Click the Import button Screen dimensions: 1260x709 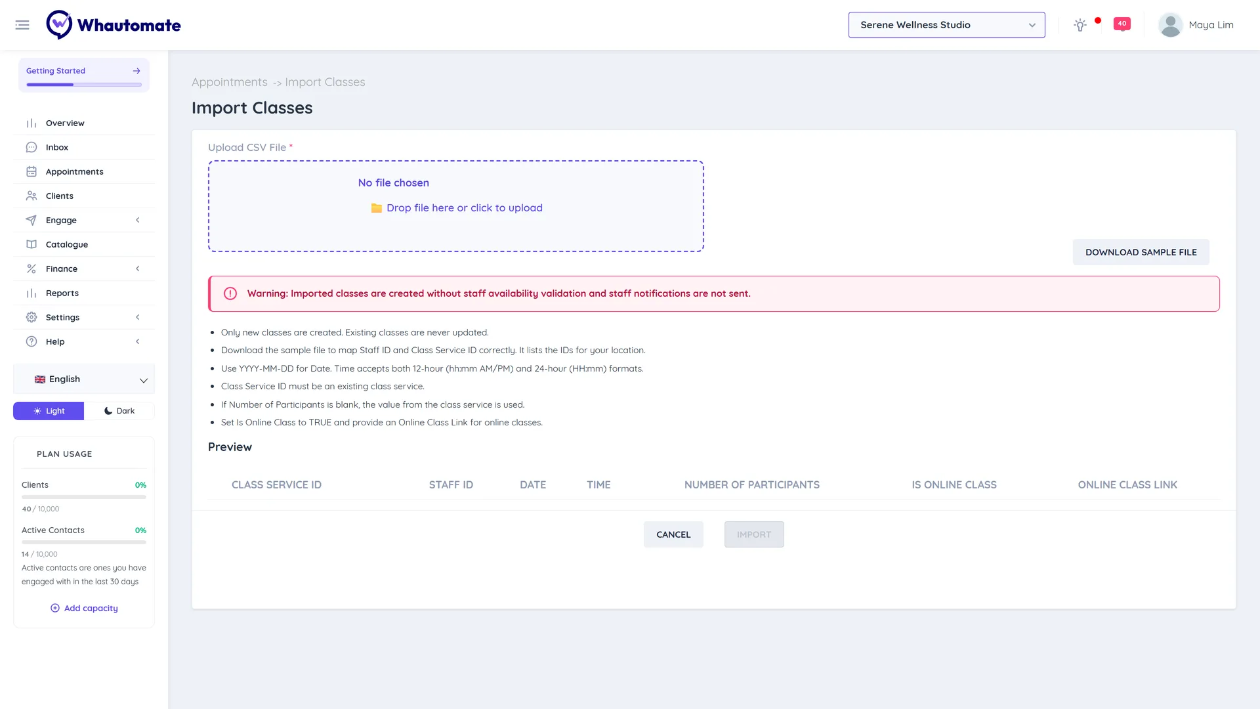click(x=754, y=535)
